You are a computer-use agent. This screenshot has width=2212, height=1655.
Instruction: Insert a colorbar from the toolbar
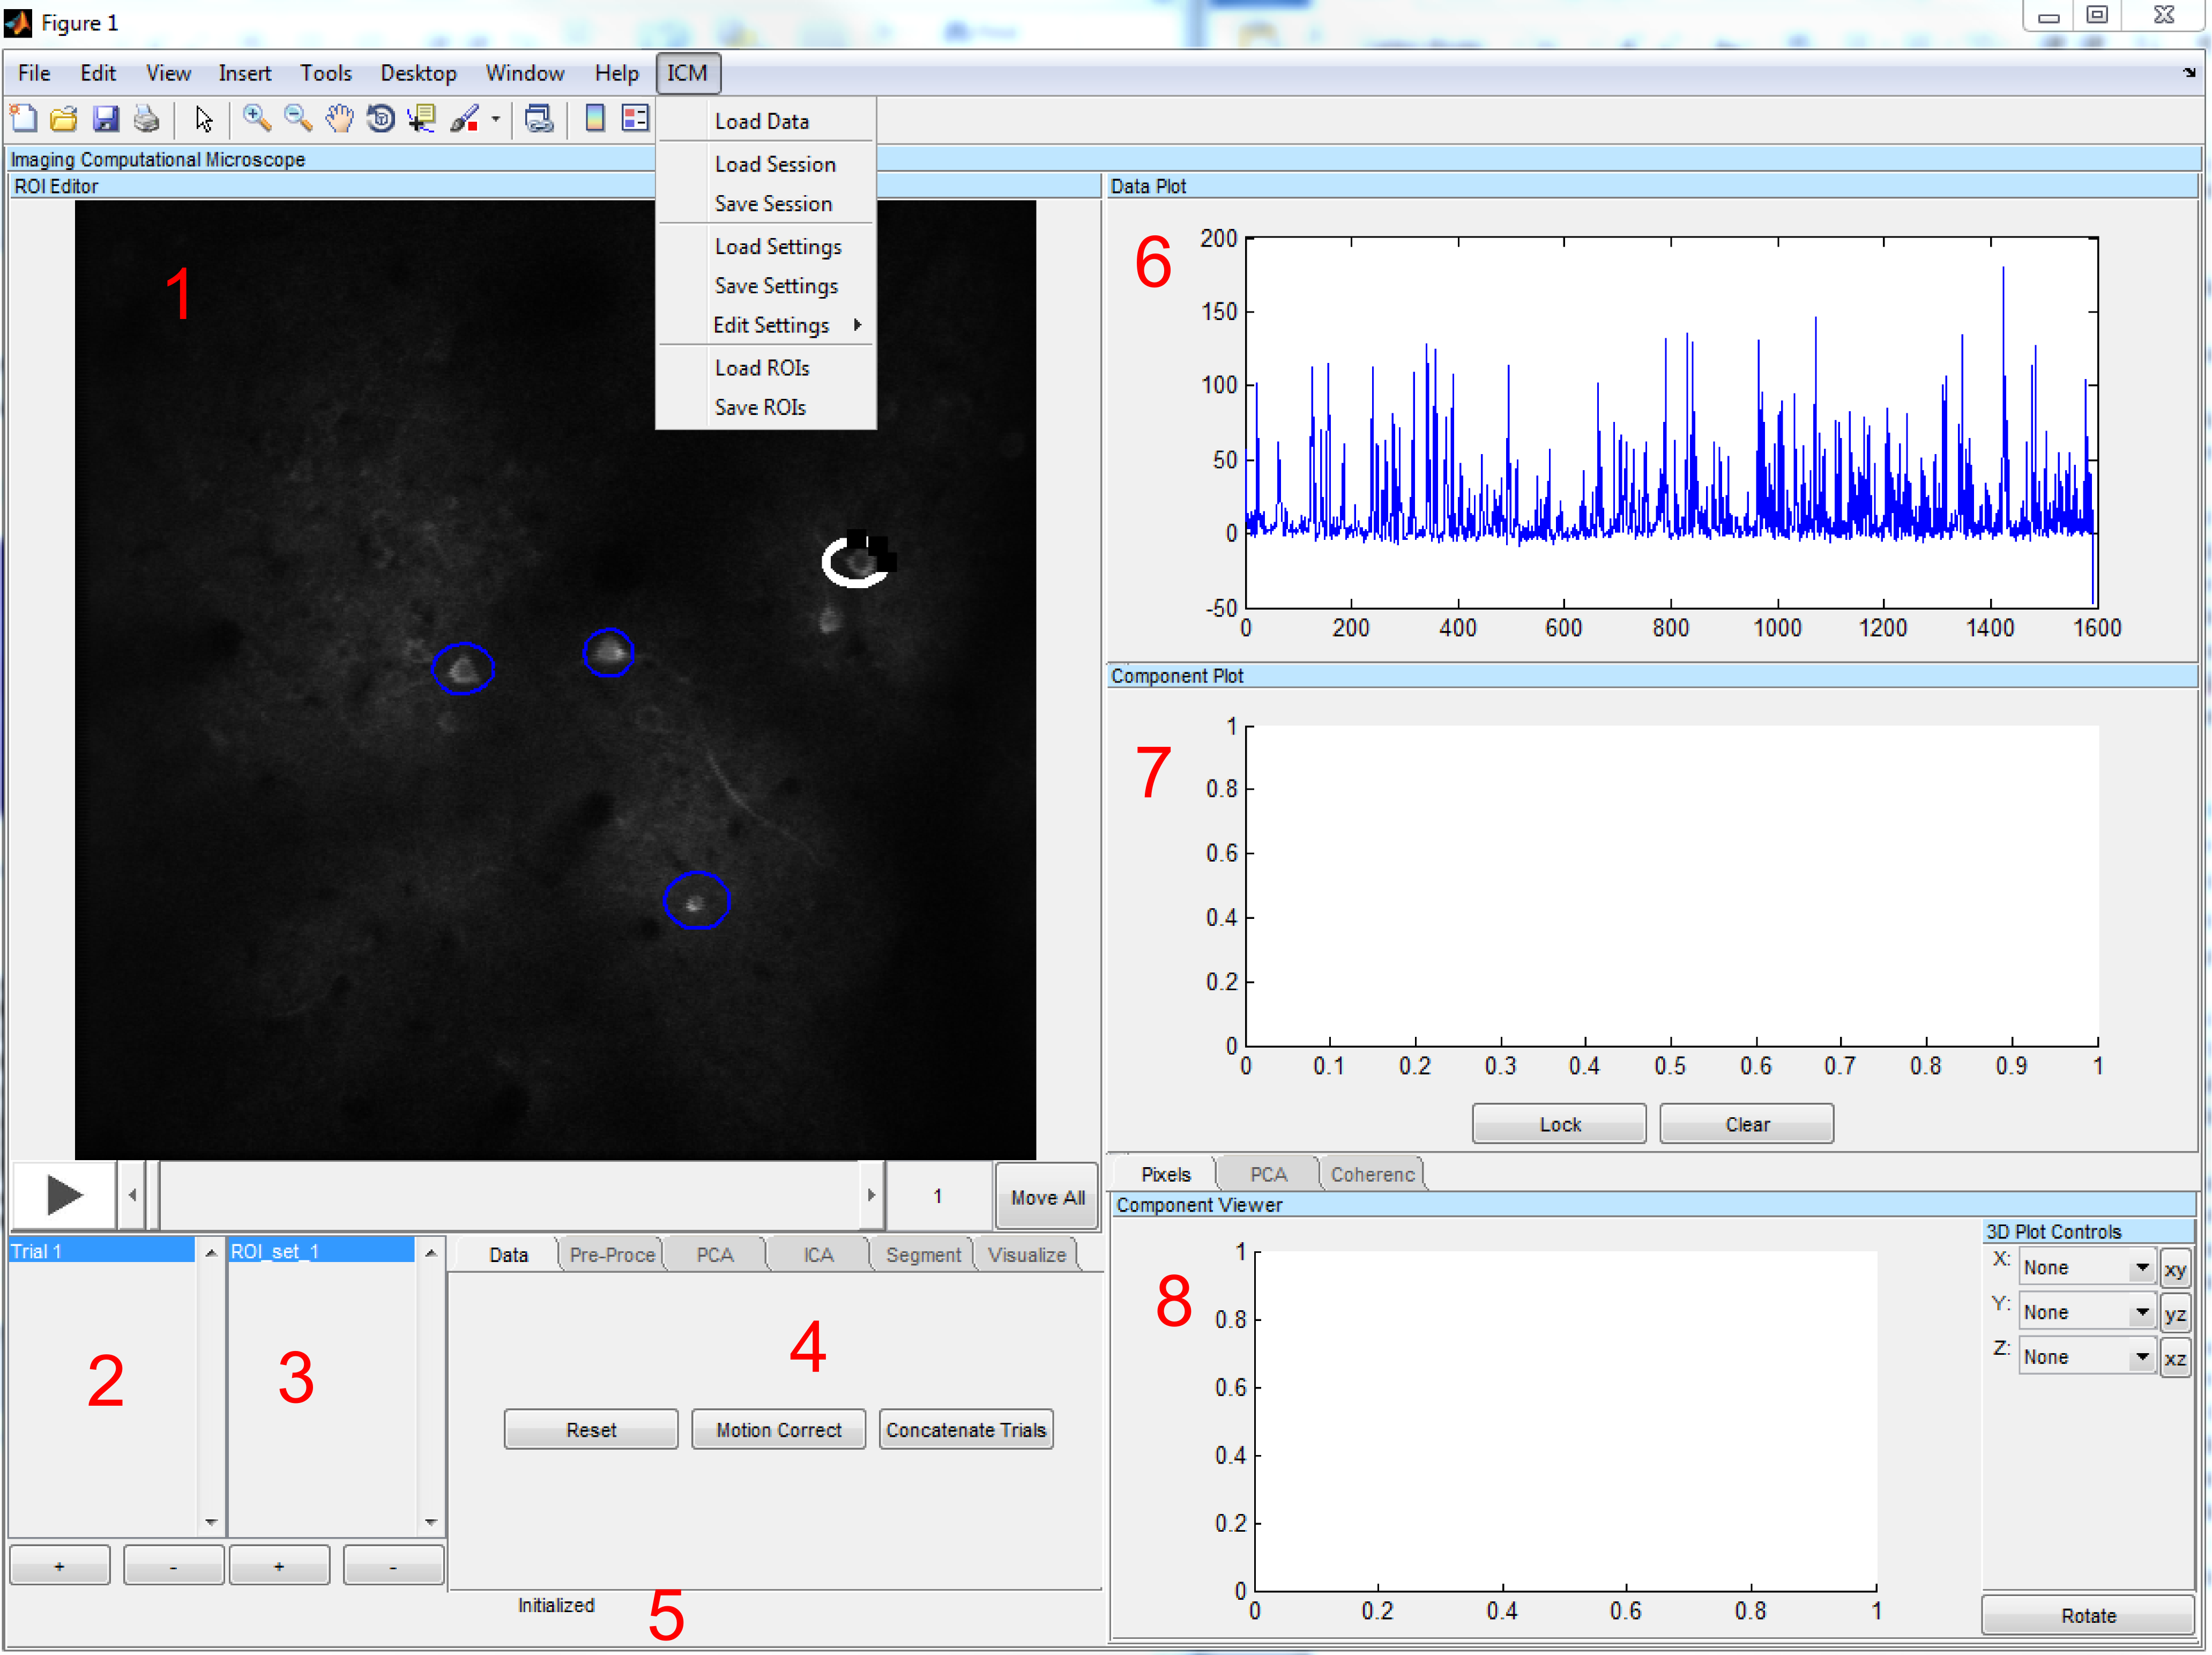tap(594, 119)
